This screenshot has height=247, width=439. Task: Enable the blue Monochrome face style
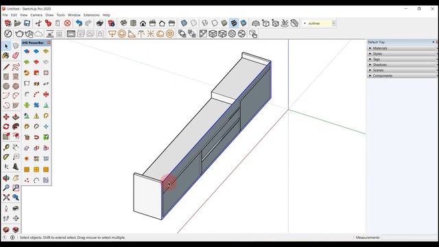pos(244,23)
